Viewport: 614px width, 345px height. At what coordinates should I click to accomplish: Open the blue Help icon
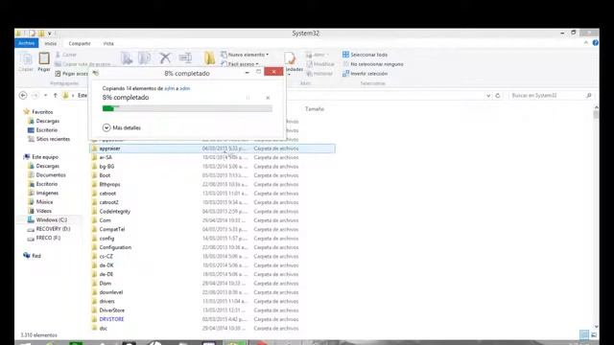click(x=595, y=43)
